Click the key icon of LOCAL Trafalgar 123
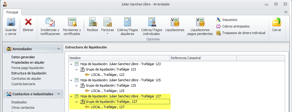The width and height of the screenshot is (292, 112). pyautogui.click(x=87, y=75)
